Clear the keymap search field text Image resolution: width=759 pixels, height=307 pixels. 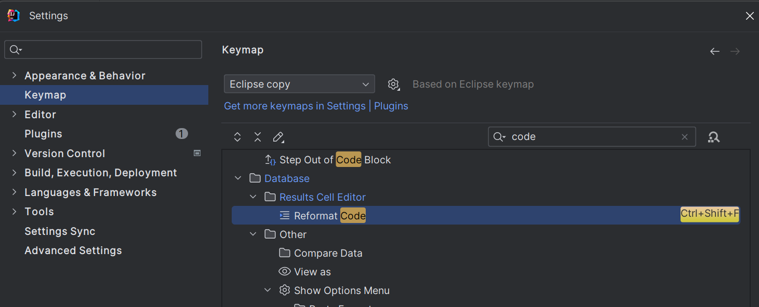tap(685, 137)
